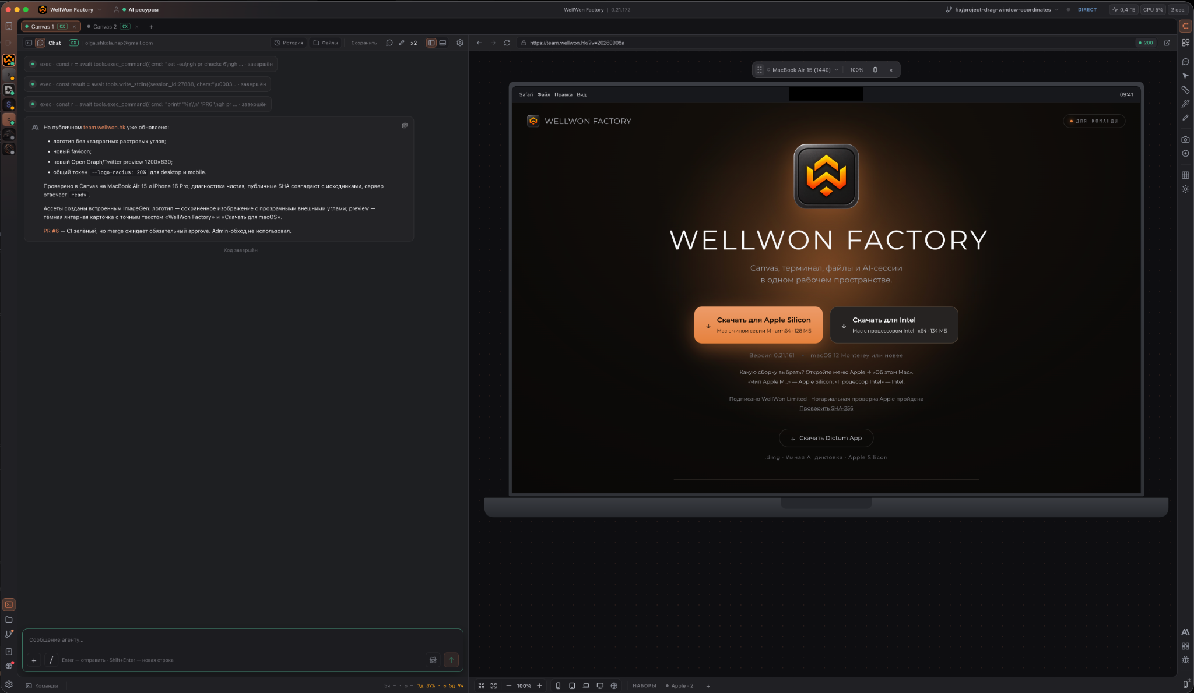Toggle light theme with sun icon
Image resolution: width=1194 pixels, height=693 pixels.
pyautogui.click(x=1185, y=189)
